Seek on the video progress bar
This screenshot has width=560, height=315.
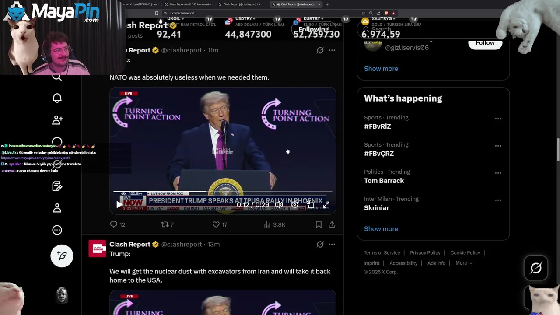tap(223, 192)
